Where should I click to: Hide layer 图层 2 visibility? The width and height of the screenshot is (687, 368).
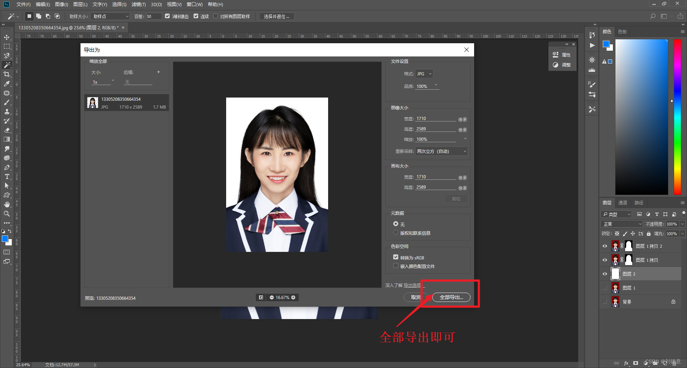coord(605,274)
